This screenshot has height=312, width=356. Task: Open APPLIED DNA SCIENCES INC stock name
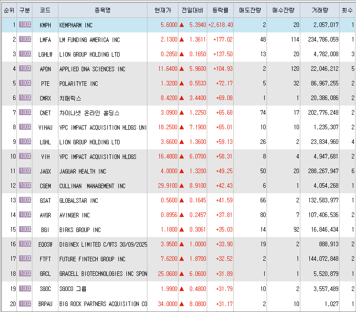pyautogui.click(x=92, y=69)
